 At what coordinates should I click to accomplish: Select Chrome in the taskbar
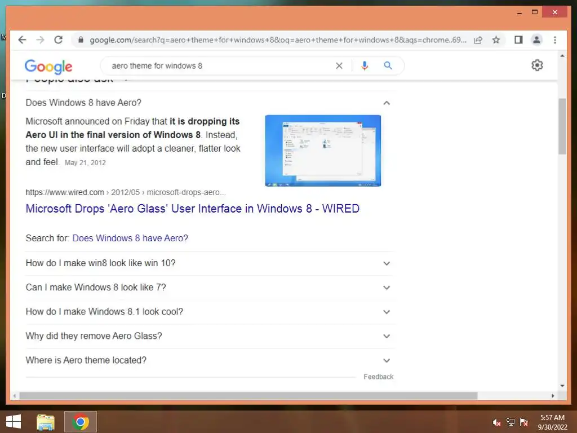[x=81, y=422]
